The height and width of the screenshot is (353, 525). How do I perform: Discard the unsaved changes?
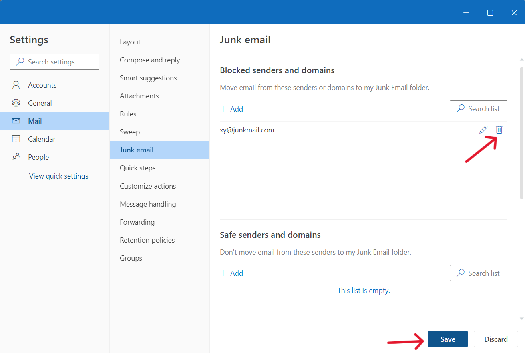(496, 339)
